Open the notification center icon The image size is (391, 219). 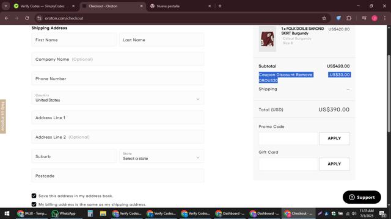tap(382, 214)
